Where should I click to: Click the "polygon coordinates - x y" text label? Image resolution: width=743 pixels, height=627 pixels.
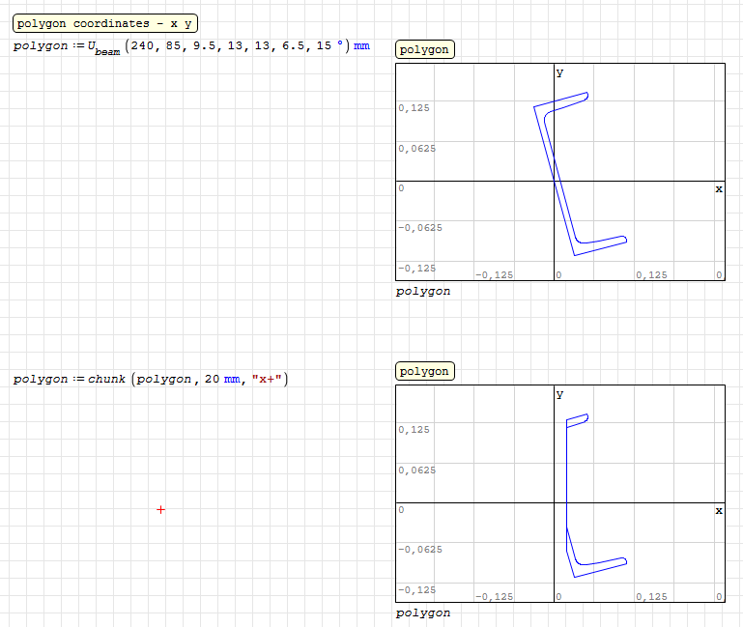click(x=104, y=24)
